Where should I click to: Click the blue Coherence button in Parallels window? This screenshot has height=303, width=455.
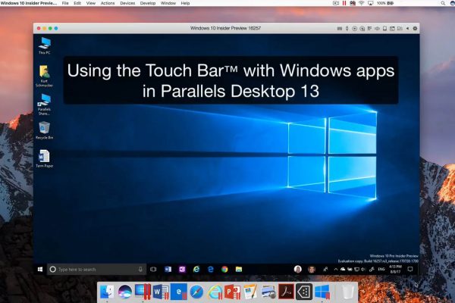pyautogui.click(x=56, y=29)
